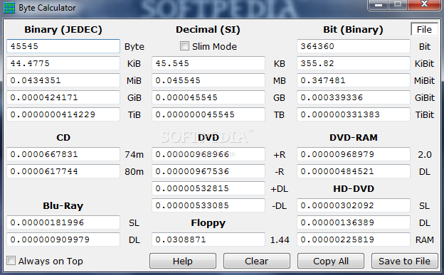Select the MiB field showing 0.0434351
The image size is (444, 275).
coord(63,80)
